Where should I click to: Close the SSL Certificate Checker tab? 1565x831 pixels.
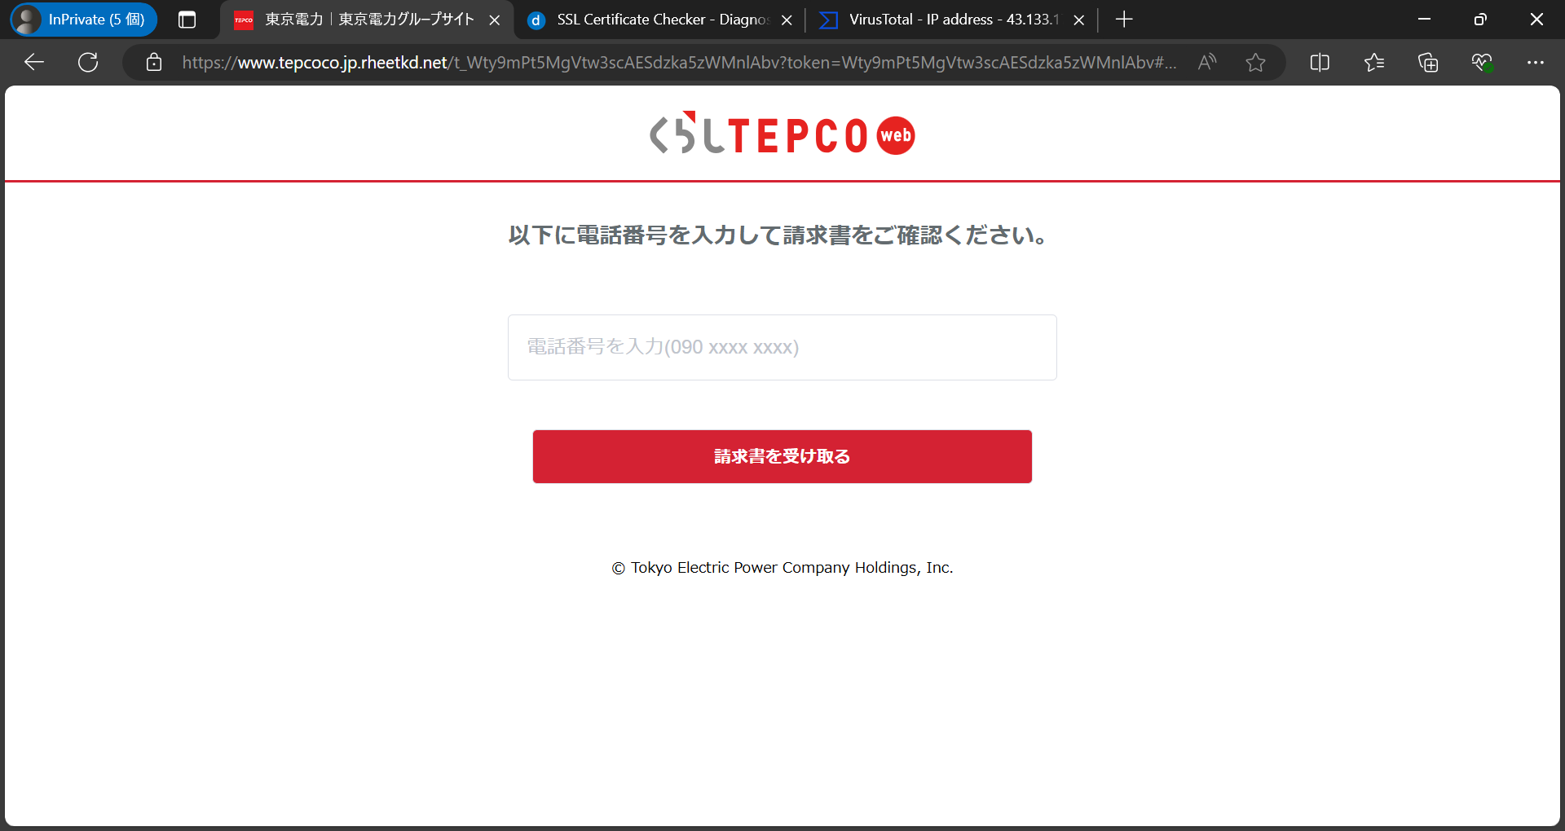click(787, 20)
